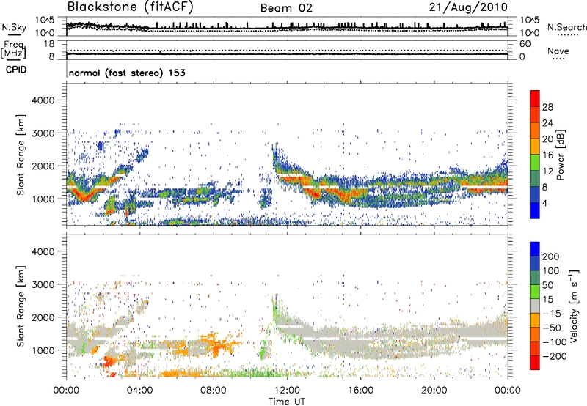Click the '4000' tick in Power panel
Image resolution: width=587 pixels, height=406 pixels.
coord(43,100)
